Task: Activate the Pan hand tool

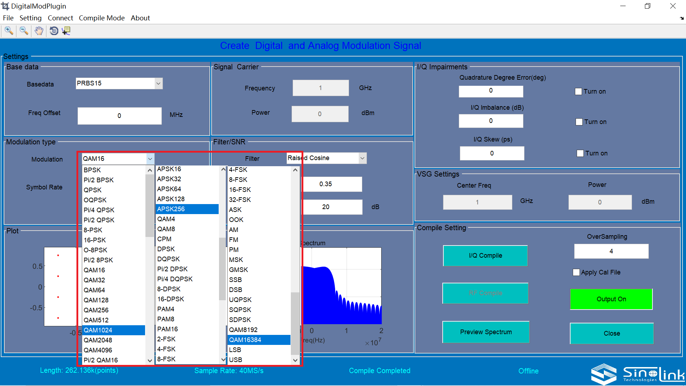Action: (39, 31)
